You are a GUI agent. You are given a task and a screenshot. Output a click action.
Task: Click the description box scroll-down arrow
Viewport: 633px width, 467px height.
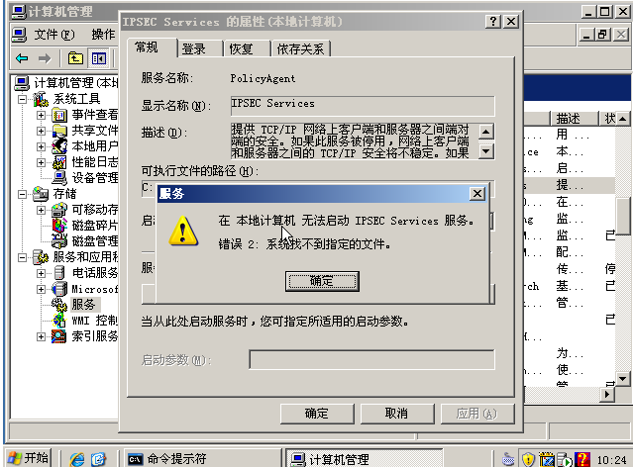[486, 151]
